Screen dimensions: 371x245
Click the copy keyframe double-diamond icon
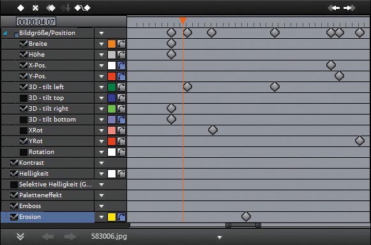point(51,8)
